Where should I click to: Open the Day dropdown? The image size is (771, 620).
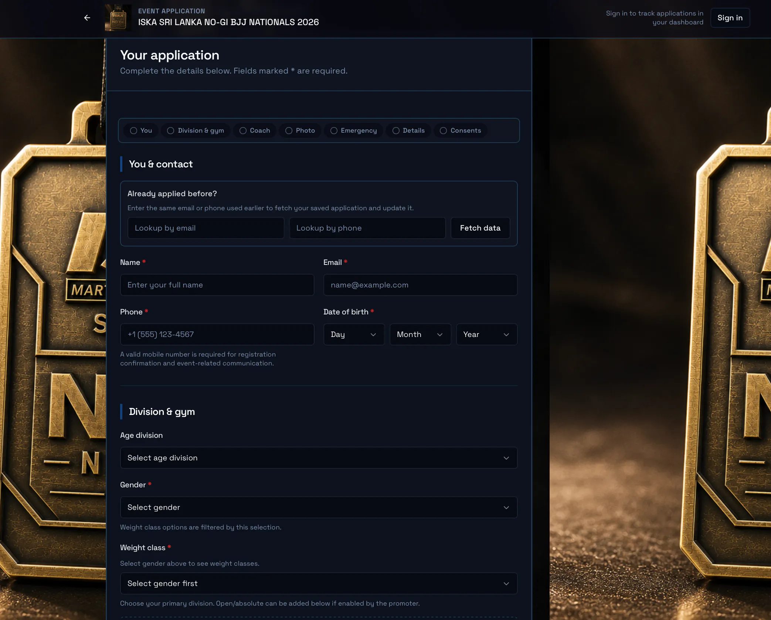[x=354, y=334]
